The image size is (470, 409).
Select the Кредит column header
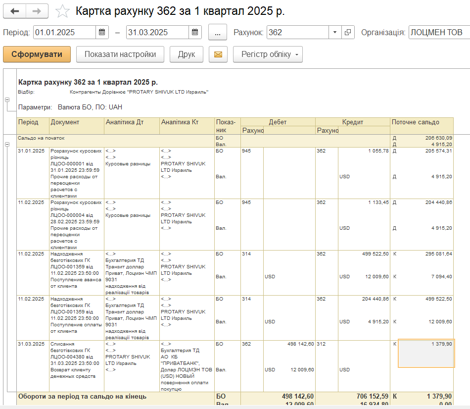pos(352,122)
